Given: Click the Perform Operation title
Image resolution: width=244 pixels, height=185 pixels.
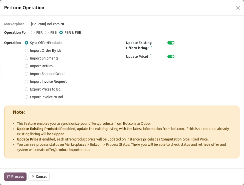Looking at the screenshot, I should pos(24,8).
